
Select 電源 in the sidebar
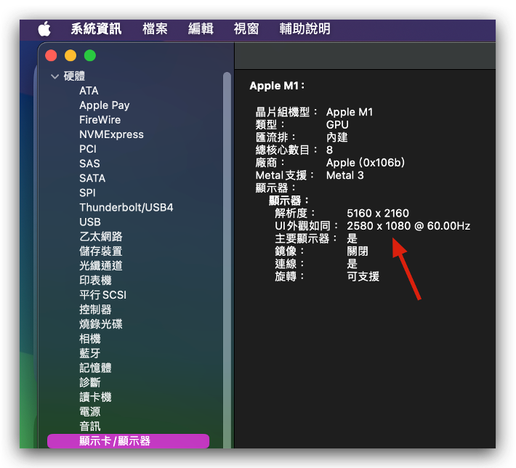(90, 412)
